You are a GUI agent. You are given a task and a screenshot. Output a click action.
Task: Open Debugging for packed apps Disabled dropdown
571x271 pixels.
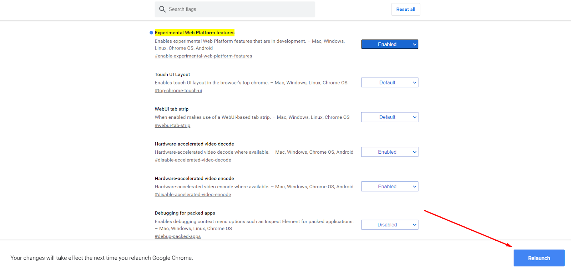click(390, 225)
